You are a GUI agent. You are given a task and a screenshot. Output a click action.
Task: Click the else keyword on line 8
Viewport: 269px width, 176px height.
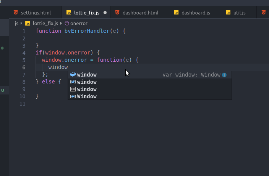[x=49, y=82]
